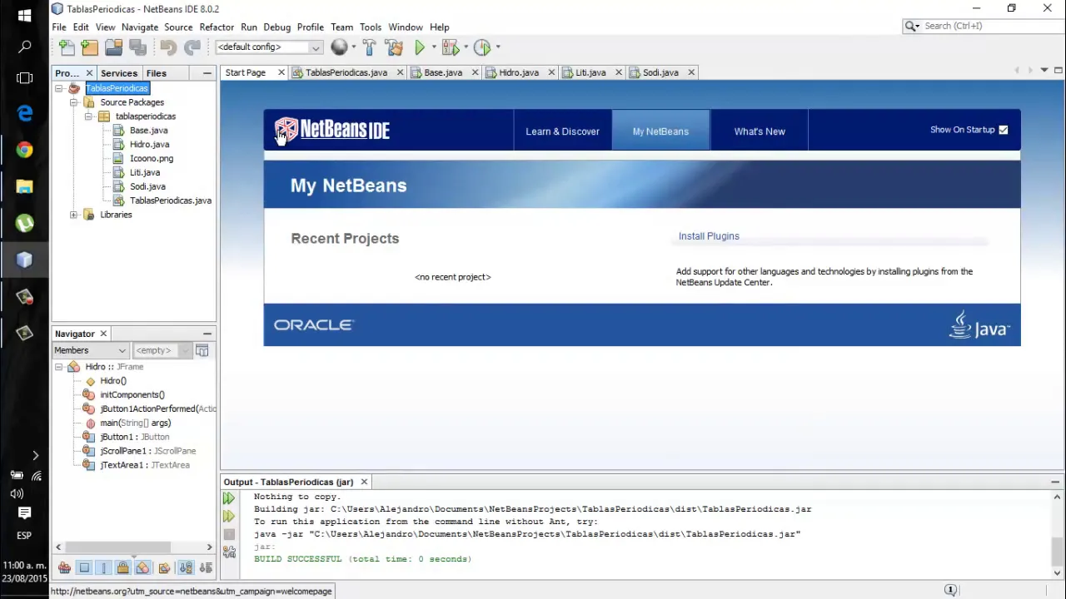Click the globe browser icon in toolbar
The image size is (1066, 599).
point(339,47)
